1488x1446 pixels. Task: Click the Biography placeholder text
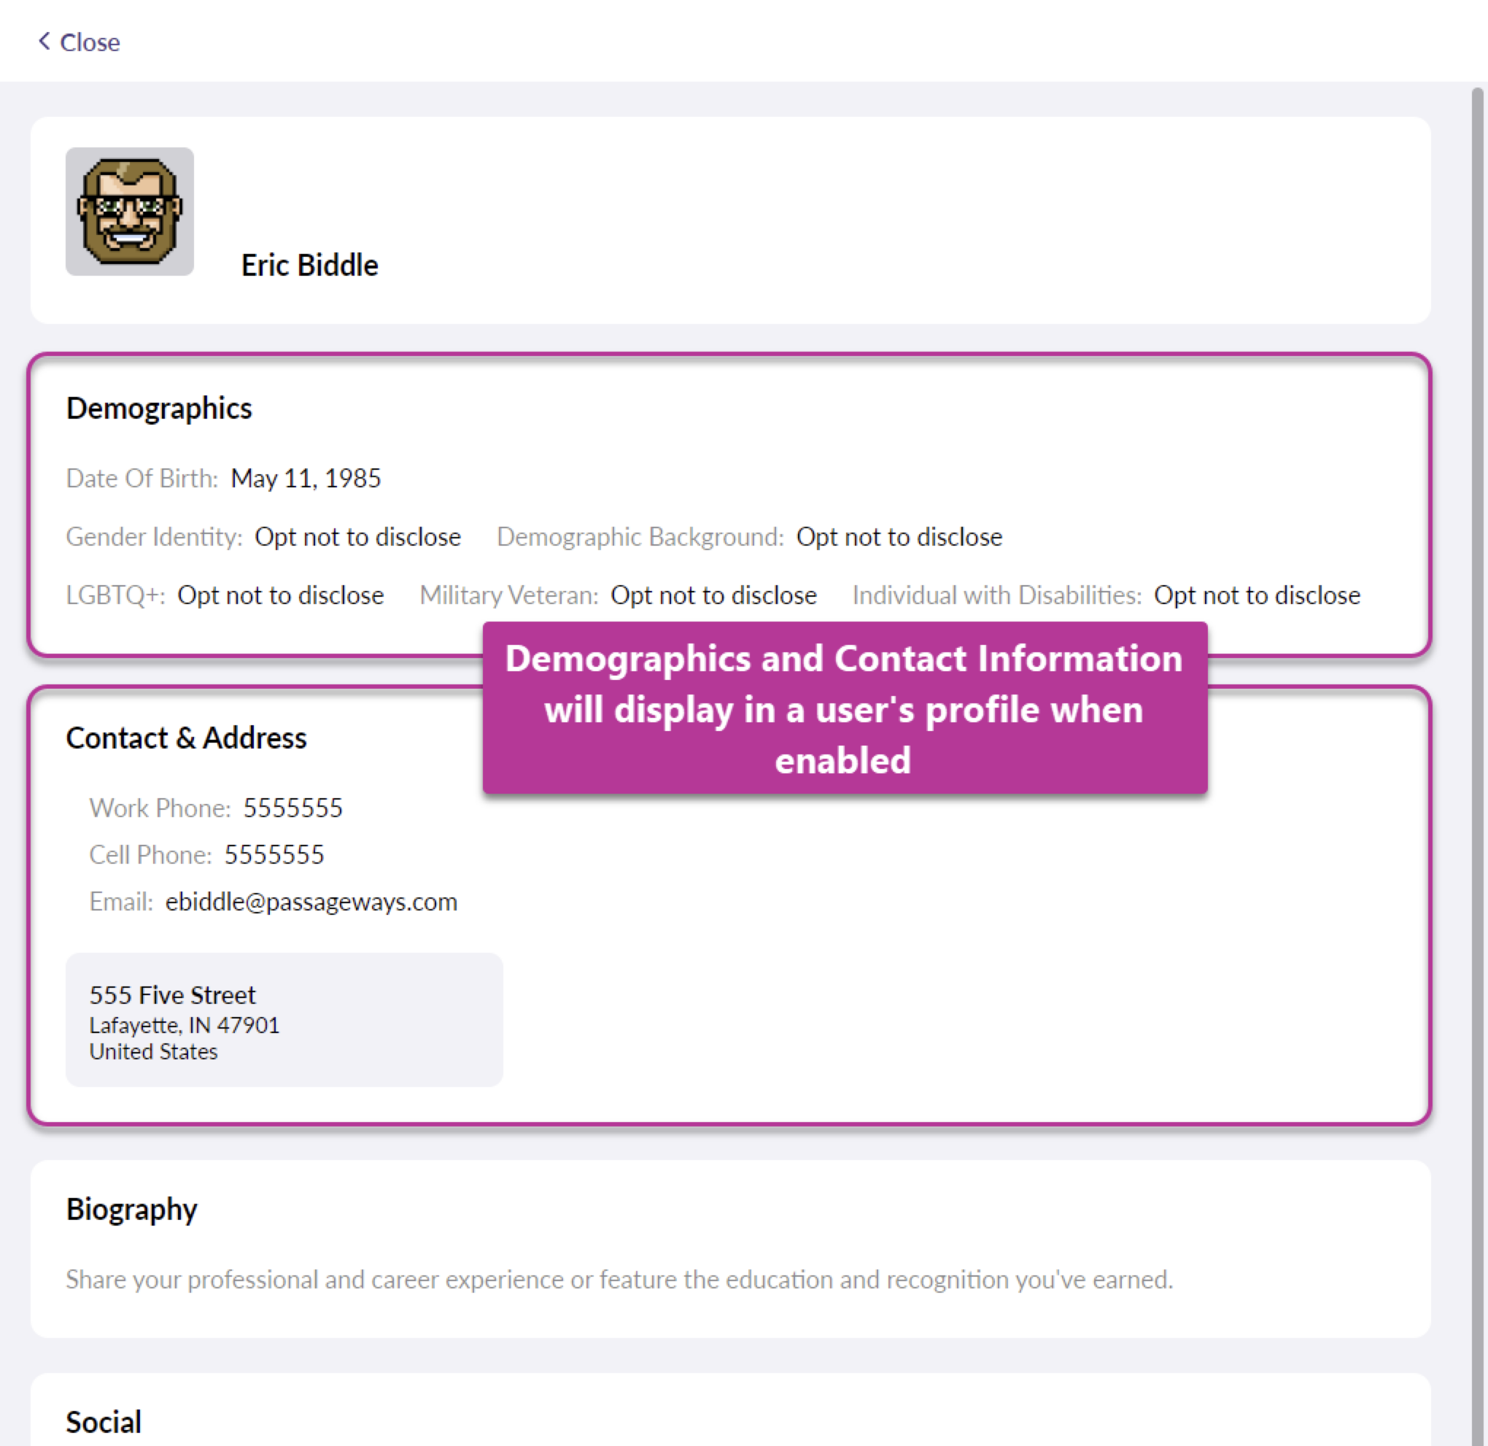click(619, 1280)
